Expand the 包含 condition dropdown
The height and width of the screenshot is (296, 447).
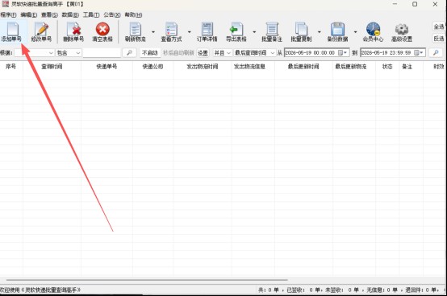pos(69,53)
